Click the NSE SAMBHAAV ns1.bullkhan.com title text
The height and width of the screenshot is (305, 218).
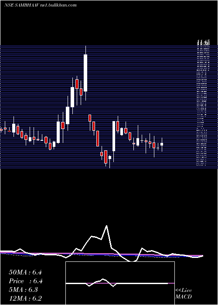pyautogui.click(x=40, y=5)
